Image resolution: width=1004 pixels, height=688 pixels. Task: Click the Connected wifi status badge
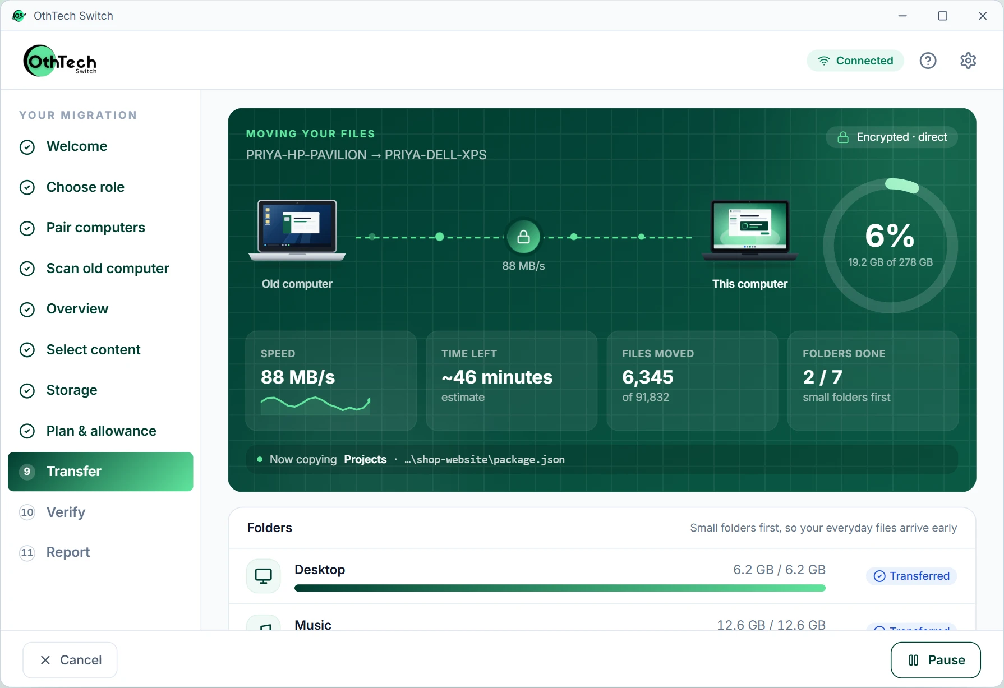pos(855,61)
